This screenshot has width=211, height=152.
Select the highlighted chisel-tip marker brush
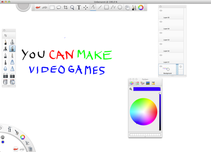[12, 49]
